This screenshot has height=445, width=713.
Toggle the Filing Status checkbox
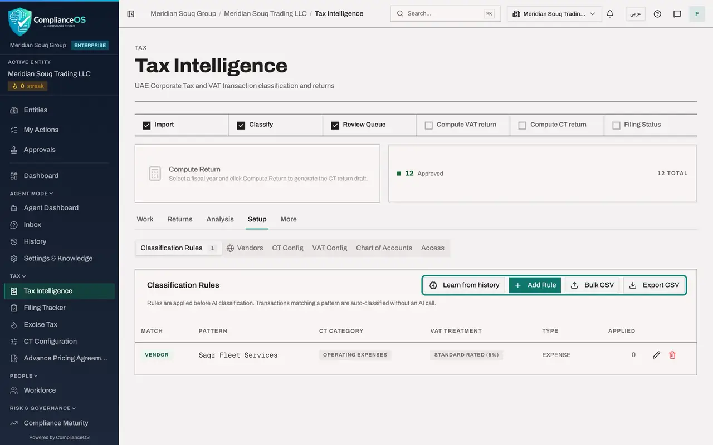[616, 125]
